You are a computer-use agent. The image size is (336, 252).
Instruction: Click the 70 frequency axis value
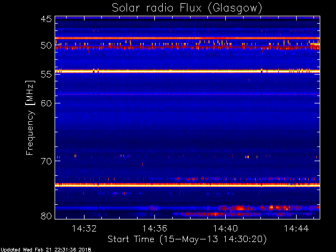pyautogui.click(x=46, y=161)
